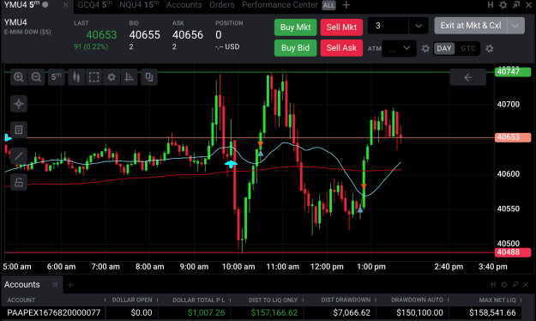
Task: Click Buy Mkt button
Action: click(x=295, y=27)
